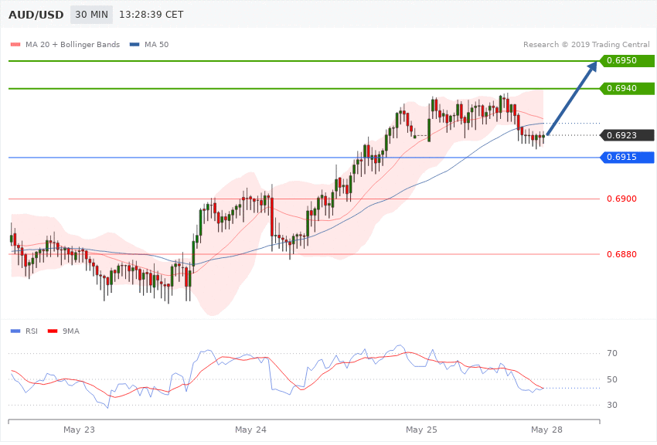The image size is (657, 445).
Task: Click the May 28 date label
Action: pos(546,430)
